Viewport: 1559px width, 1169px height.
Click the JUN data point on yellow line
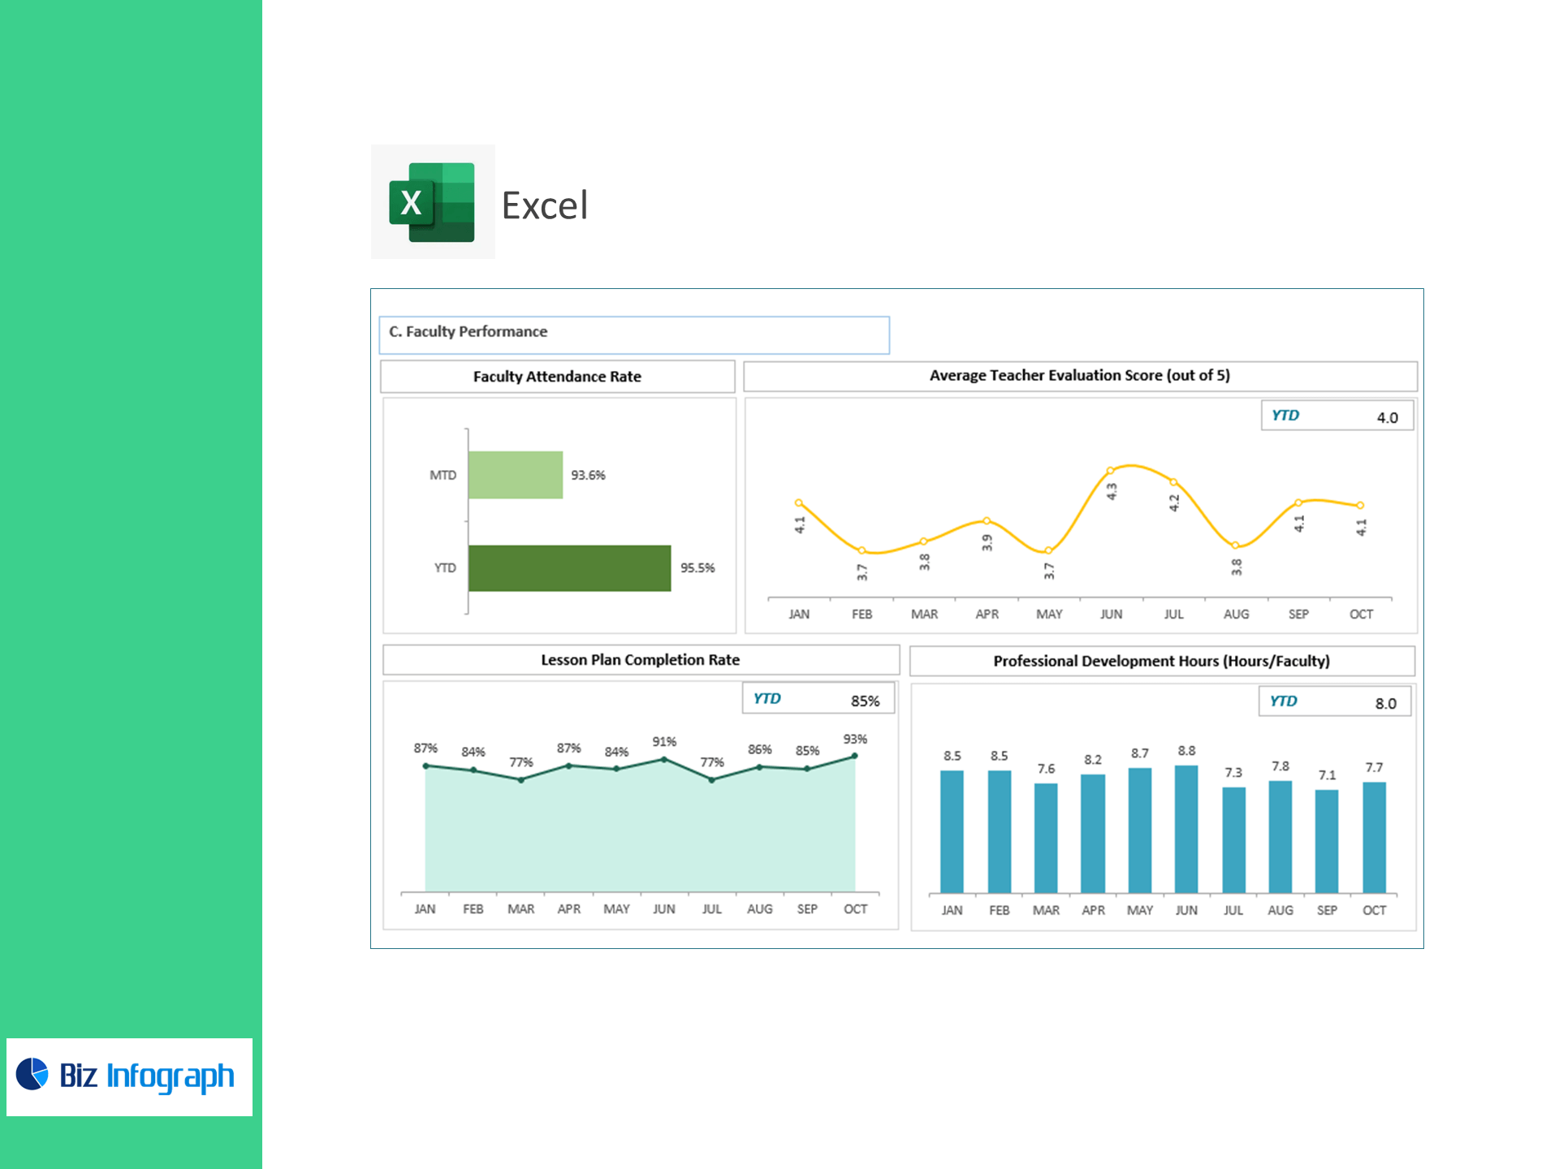tap(1111, 471)
